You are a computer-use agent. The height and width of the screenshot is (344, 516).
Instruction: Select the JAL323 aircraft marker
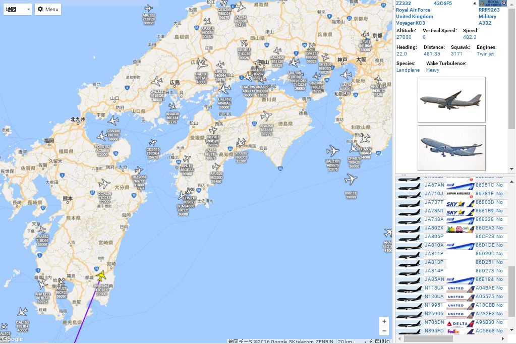pyautogui.click(x=157, y=81)
